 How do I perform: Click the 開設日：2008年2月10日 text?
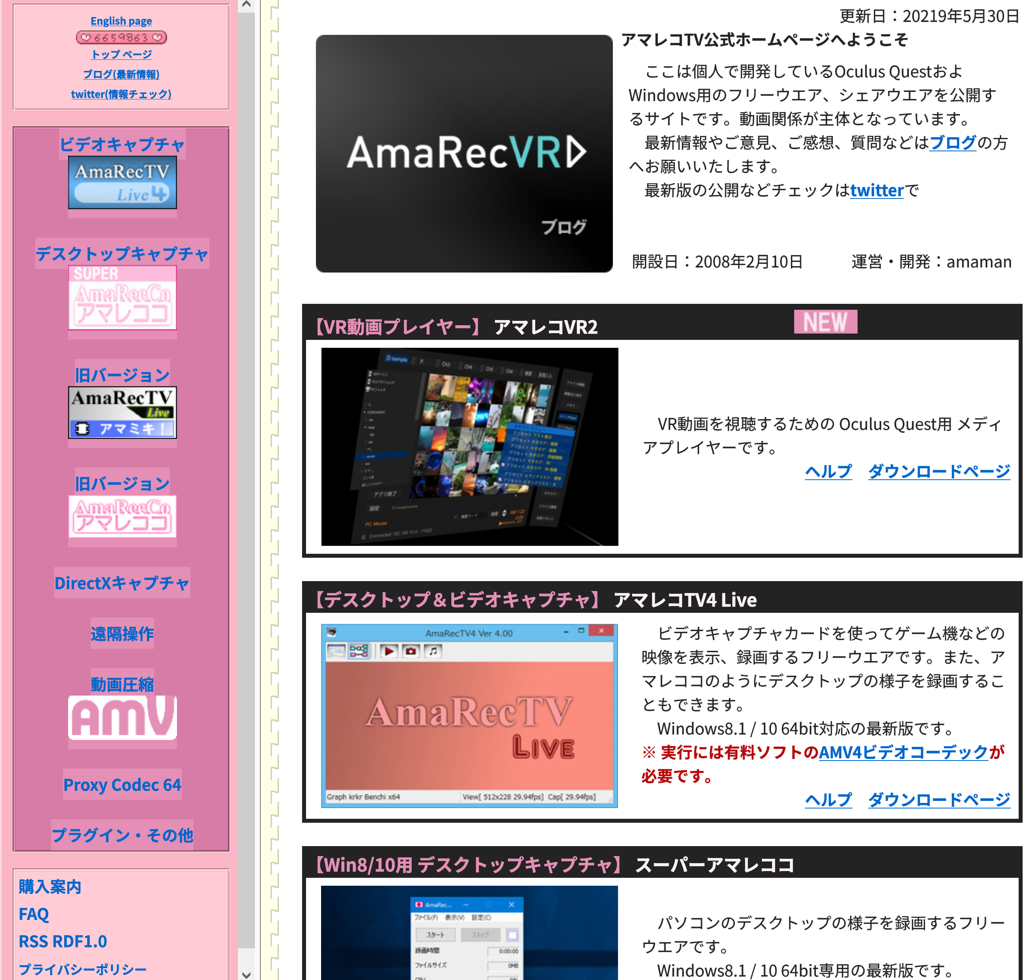point(717,261)
